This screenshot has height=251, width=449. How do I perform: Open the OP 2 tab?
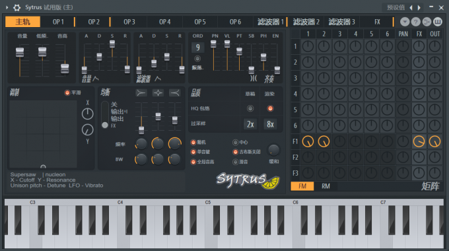point(94,22)
